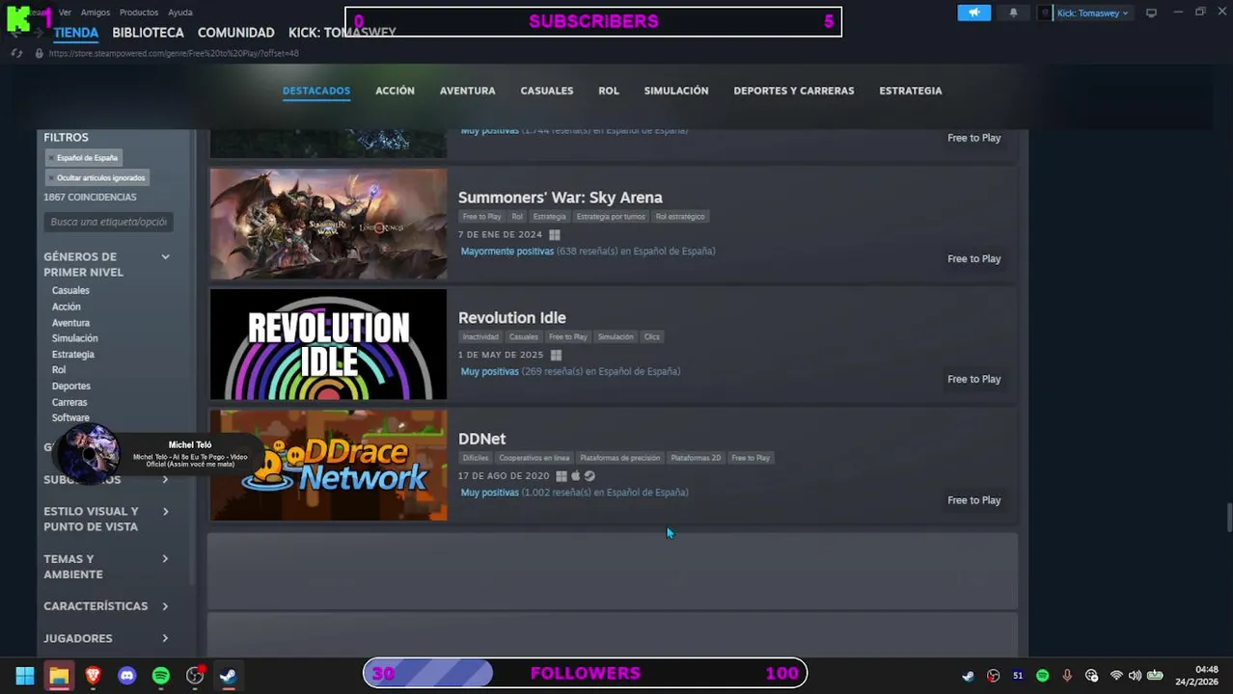Click the page reload icon
Image resolution: width=1233 pixels, height=694 pixels.
pos(16,53)
